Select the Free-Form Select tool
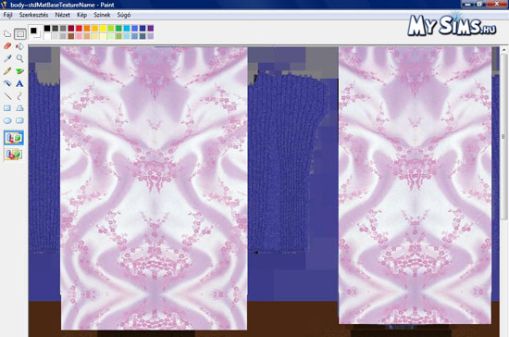509x337 pixels. (7, 33)
